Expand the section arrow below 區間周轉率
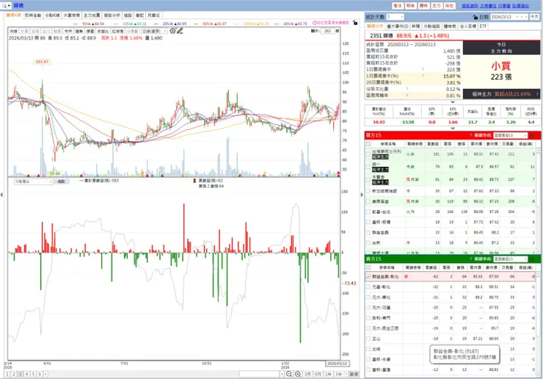 pyautogui.click(x=453, y=102)
